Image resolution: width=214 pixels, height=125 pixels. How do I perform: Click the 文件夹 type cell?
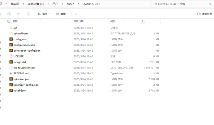click(x=114, y=28)
